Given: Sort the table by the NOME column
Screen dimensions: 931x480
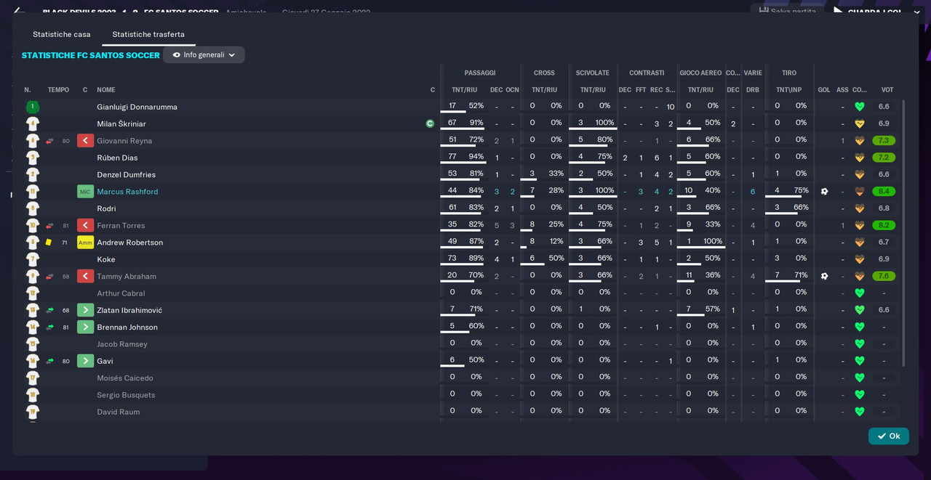Looking at the screenshot, I should [x=106, y=90].
